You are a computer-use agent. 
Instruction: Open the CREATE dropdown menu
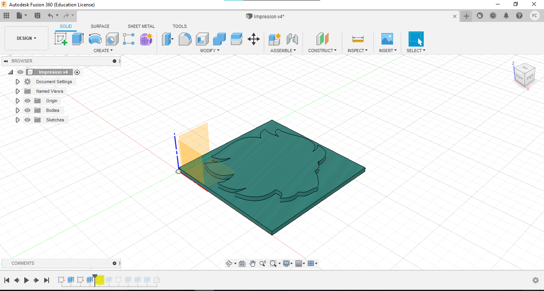(x=103, y=51)
